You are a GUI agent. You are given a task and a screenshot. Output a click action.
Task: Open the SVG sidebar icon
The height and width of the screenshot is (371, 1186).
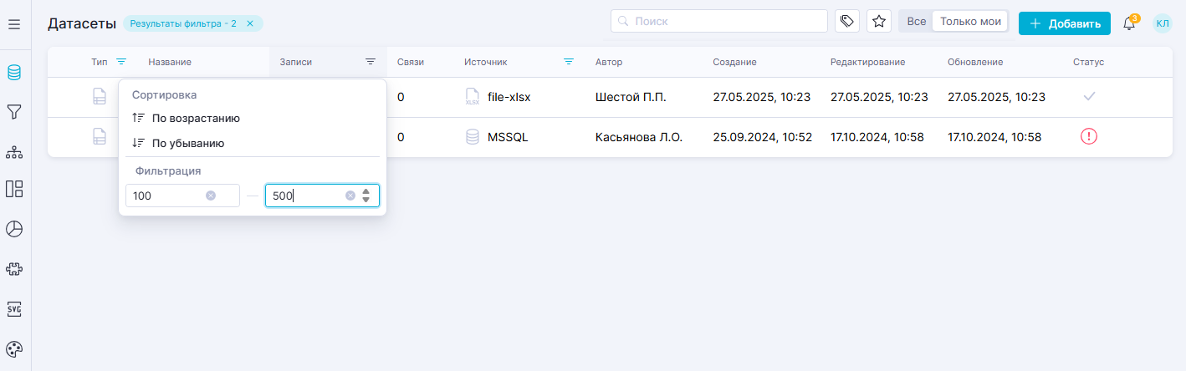[x=14, y=309]
